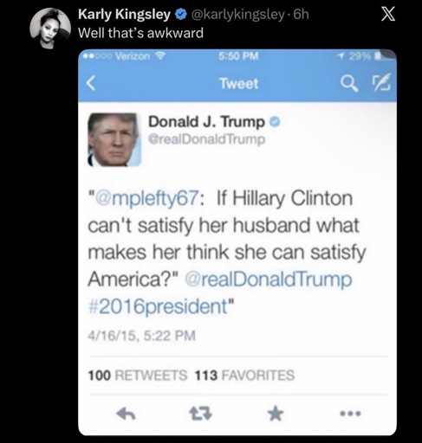Tap the reply arrow icon
Screen dimensions: 422x443
click(126, 414)
